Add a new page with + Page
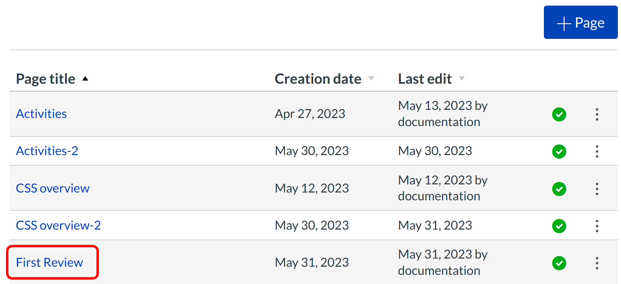Viewport: 621px width, 284px height. (x=580, y=23)
